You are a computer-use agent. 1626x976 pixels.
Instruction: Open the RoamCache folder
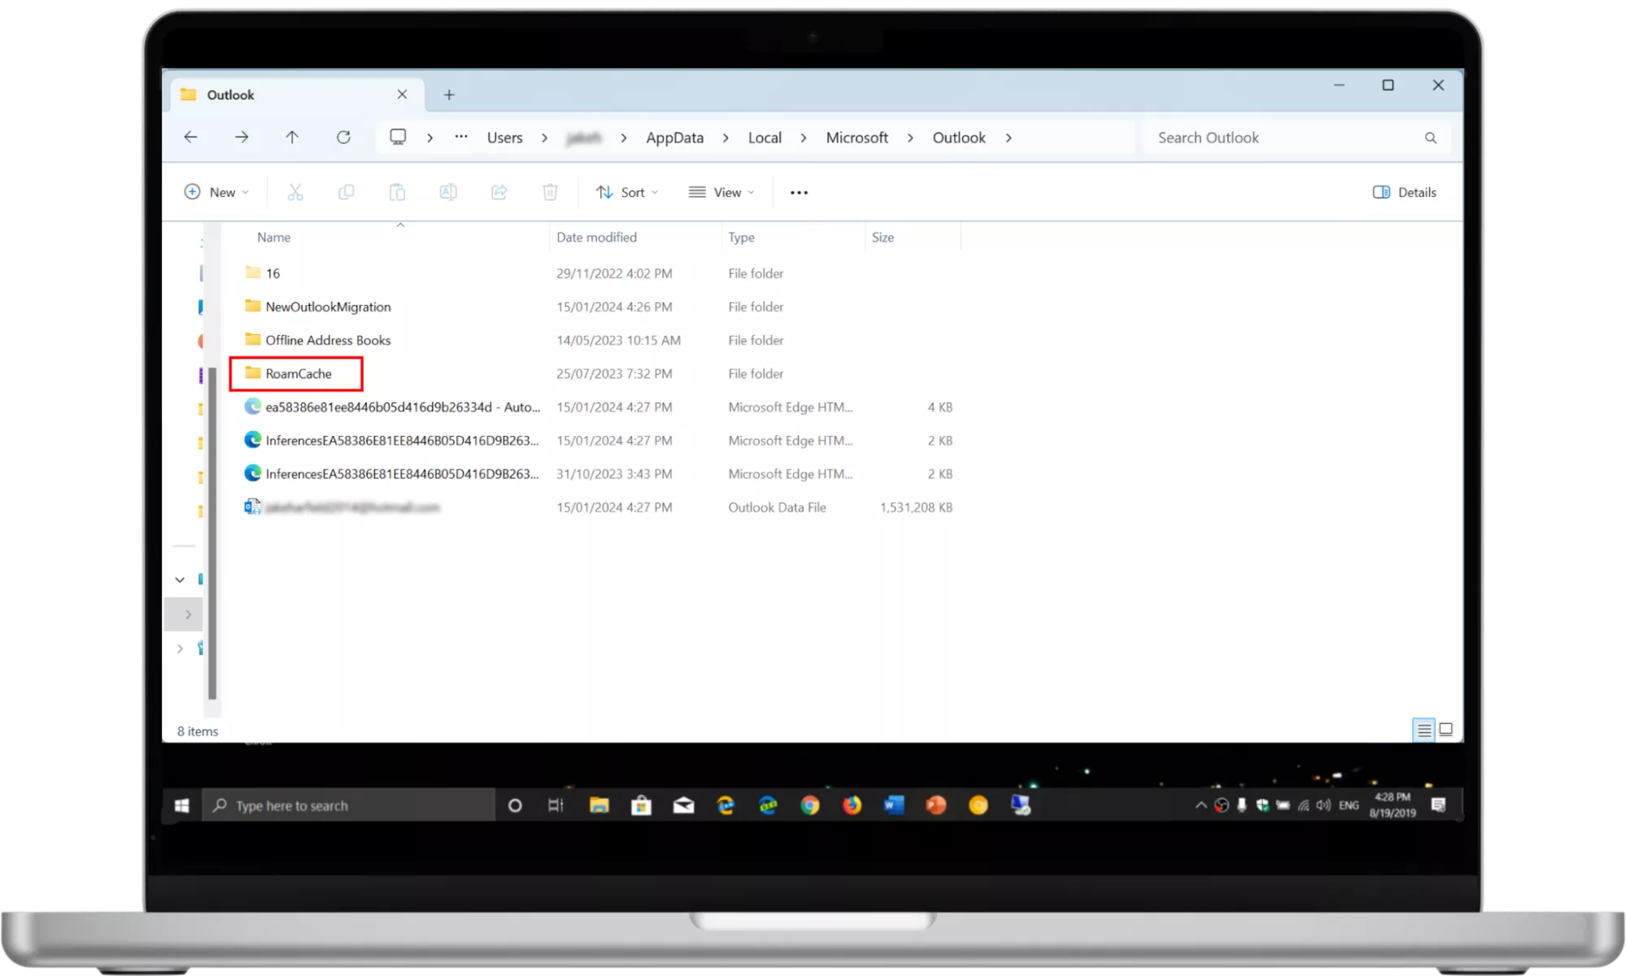299,374
